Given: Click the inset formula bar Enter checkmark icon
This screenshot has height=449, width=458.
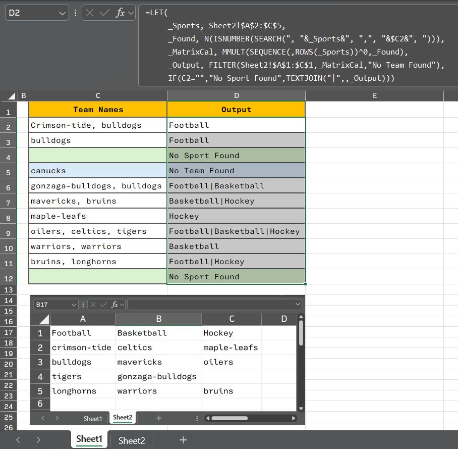Looking at the screenshot, I should tap(104, 305).
